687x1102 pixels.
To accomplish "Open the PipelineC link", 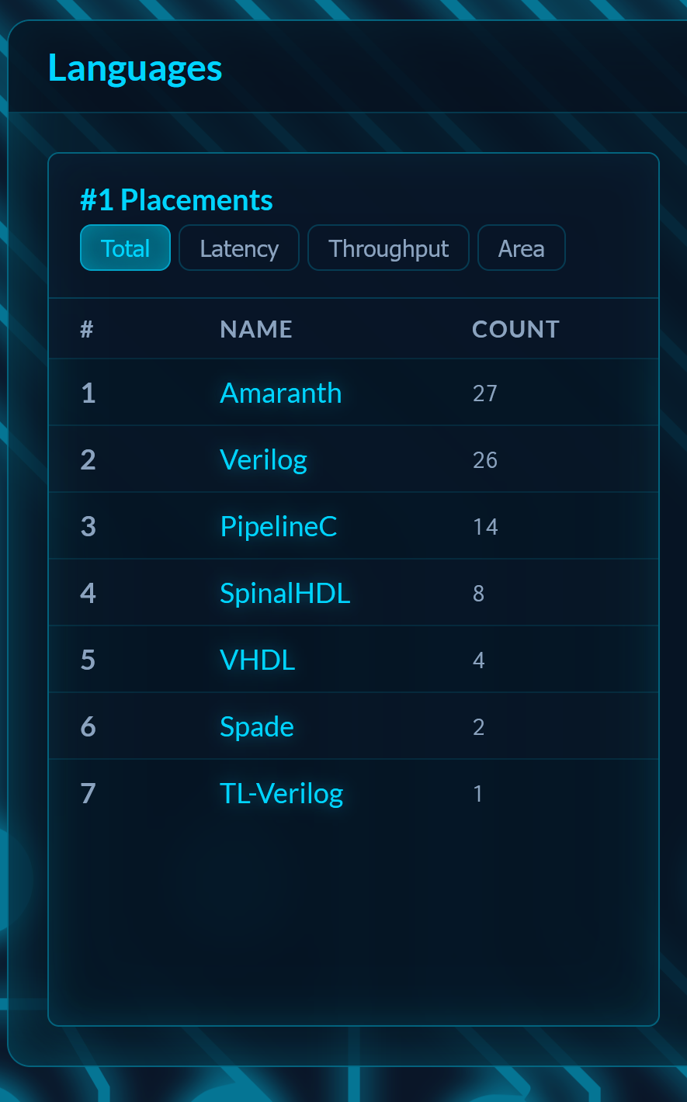I will coord(278,527).
